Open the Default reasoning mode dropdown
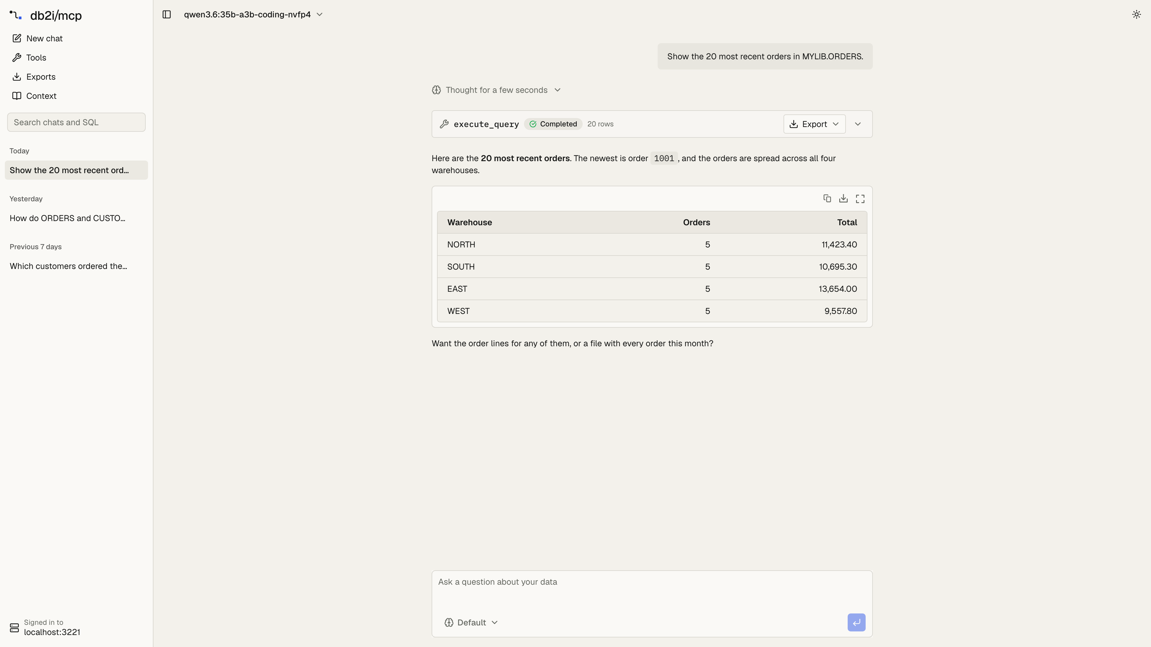 pyautogui.click(x=471, y=622)
